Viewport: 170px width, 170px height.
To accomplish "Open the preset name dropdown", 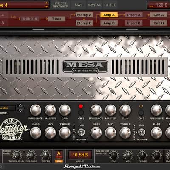I will pos(24,5).
